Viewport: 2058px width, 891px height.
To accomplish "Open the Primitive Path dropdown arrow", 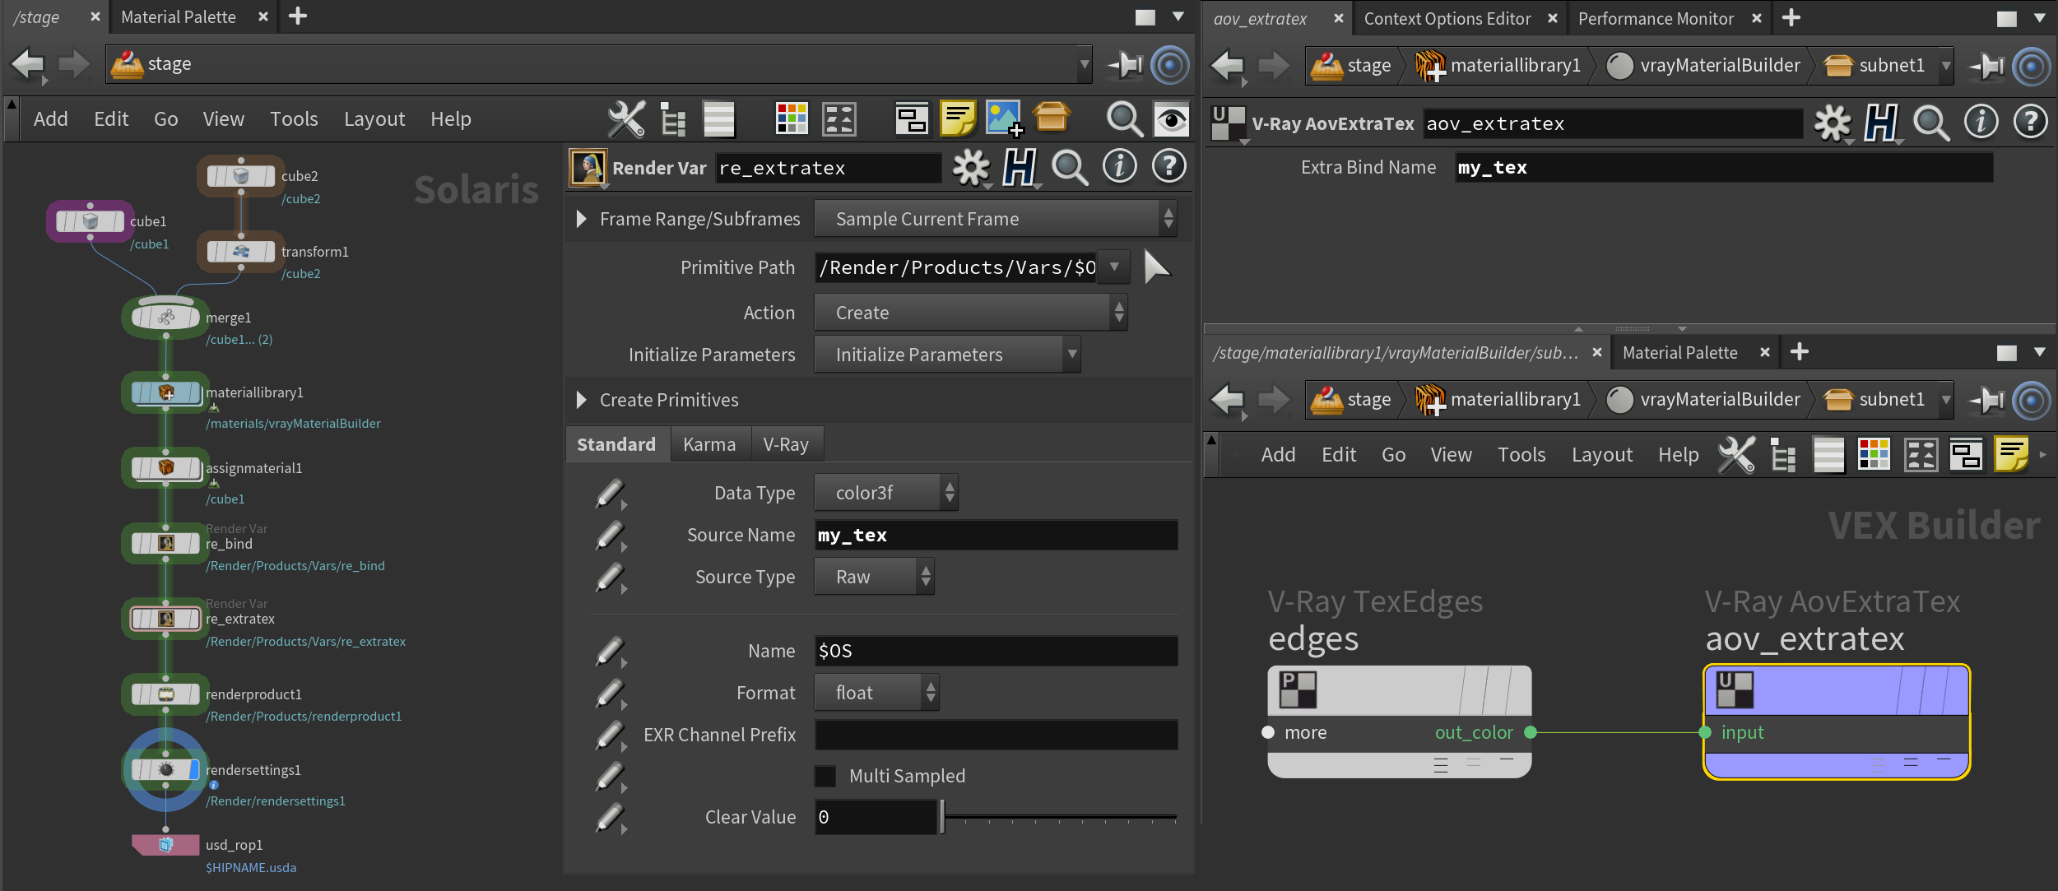I will [x=1114, y=267].
